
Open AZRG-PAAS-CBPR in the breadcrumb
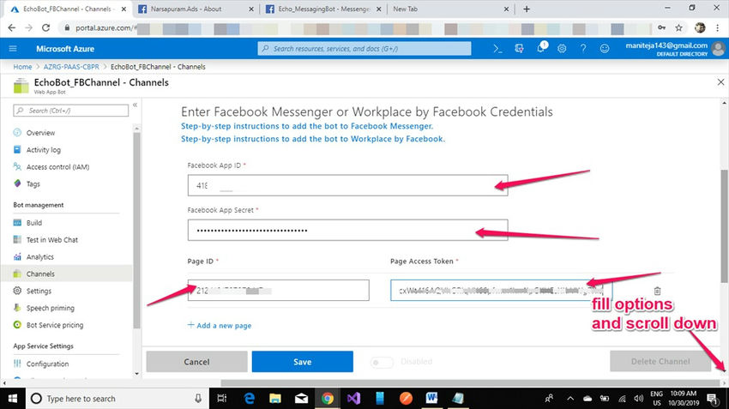(71, 67)
